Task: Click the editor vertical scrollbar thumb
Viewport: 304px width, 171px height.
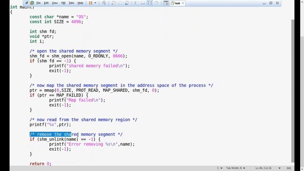Action: [x=293, y=91]
